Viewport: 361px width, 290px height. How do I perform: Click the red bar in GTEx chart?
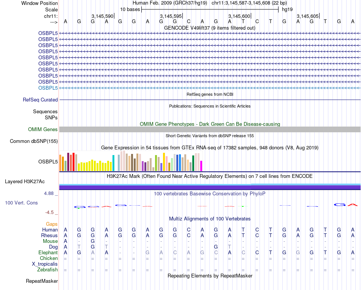point(73,162)
